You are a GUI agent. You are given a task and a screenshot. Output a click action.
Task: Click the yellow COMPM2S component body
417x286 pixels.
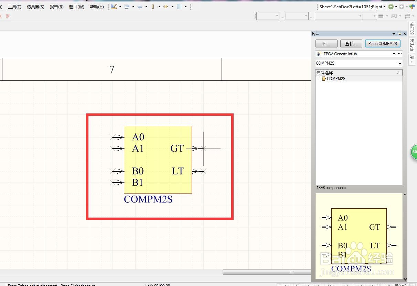[158, 160]
